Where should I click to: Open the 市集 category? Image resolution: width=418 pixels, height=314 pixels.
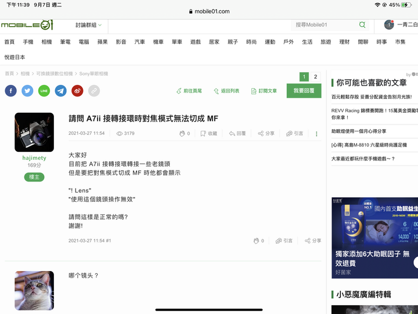[x=400, y=42]
